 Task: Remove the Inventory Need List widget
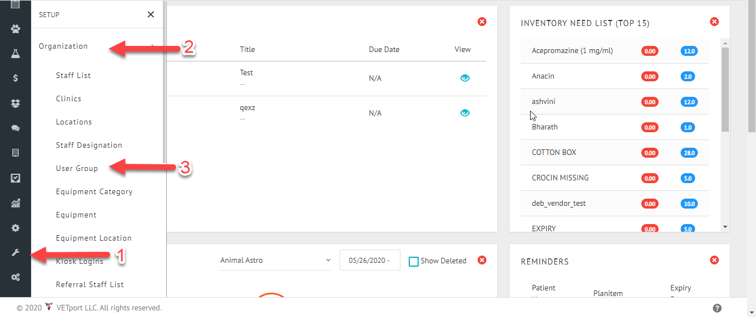(714, 22)
